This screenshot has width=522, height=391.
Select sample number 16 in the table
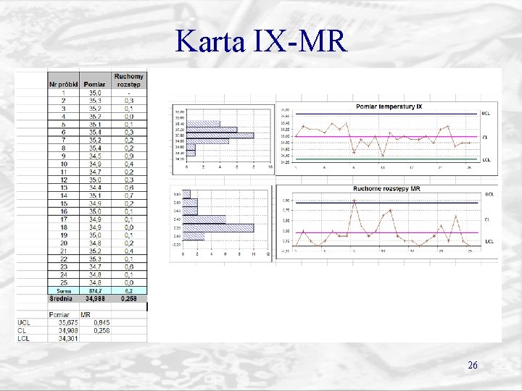pos(64,211)
